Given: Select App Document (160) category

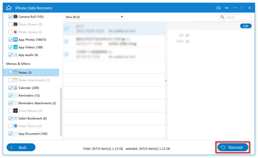Looking at the screenshot, I should [33, 134].
